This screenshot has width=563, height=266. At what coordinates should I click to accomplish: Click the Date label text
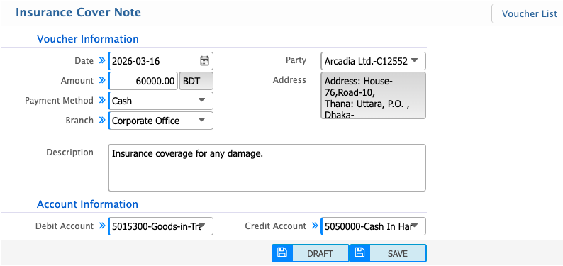pyautogui.click(x=84, y=61)
